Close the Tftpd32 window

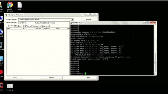click(x=94, y=14)
